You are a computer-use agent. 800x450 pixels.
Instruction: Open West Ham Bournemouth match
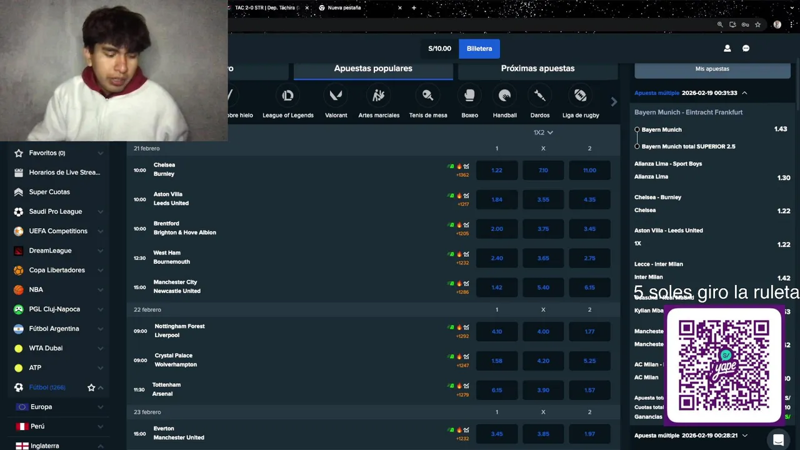click(x=172, y=257)
